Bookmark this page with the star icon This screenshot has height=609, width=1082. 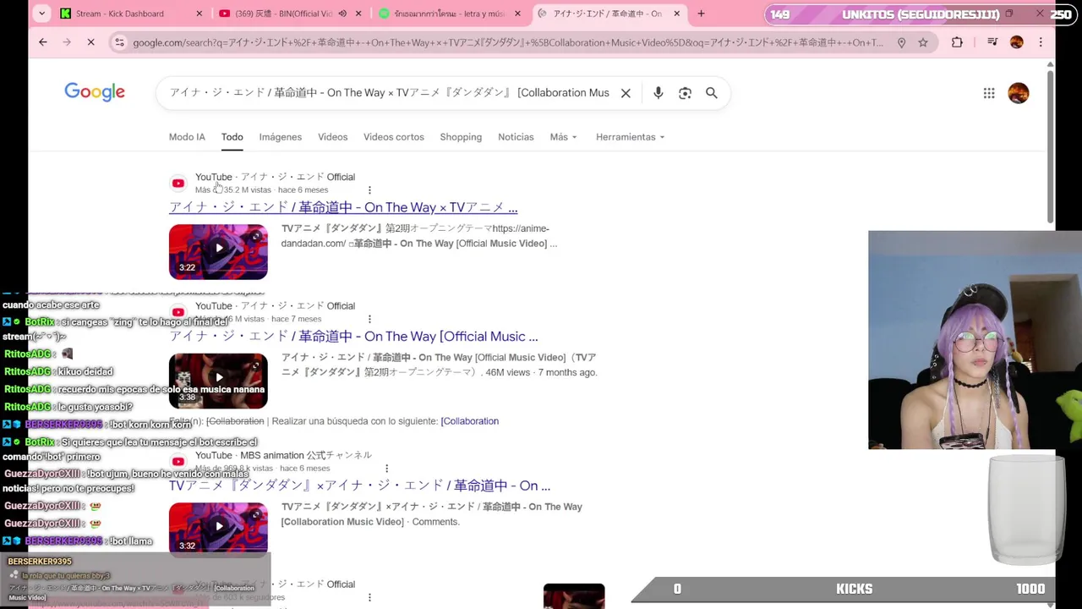tap(923, 42)
